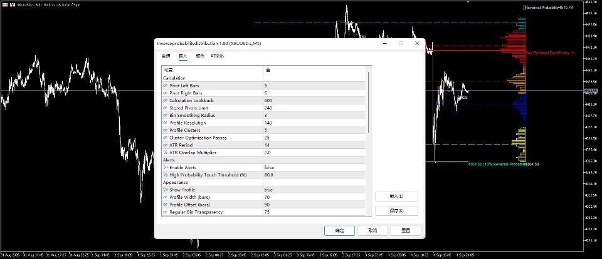Select the Pivot Right Bars row name

pyautogui.click(x=186, y=93)
